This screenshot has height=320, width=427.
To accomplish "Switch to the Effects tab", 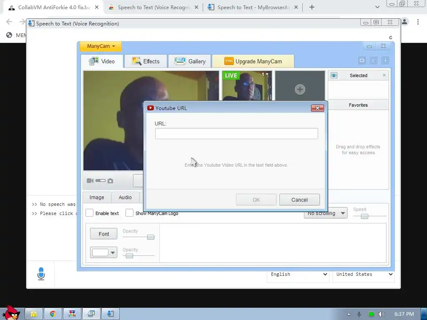I will [146, 61].
